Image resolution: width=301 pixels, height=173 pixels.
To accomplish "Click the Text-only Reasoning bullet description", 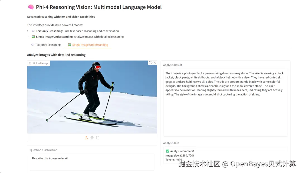I will pos(77,31).
